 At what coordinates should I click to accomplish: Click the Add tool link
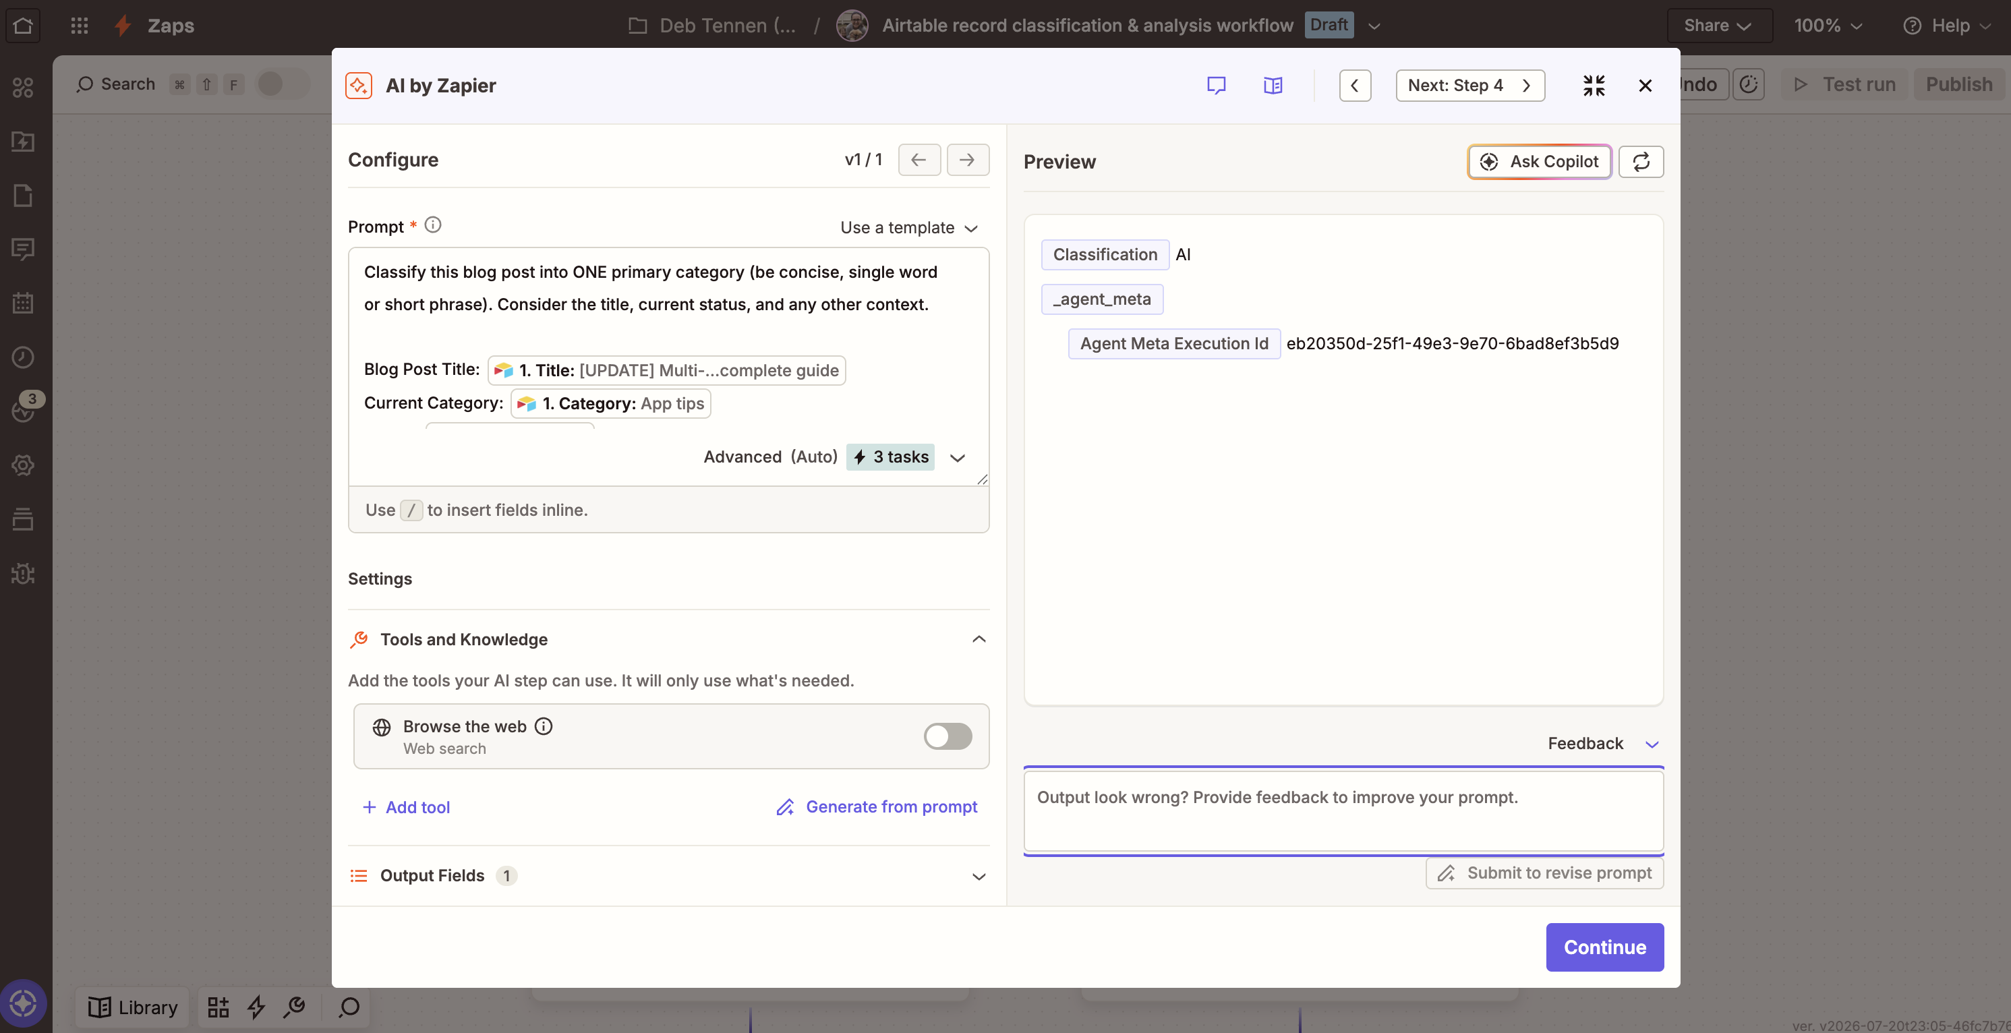point(406,807)
